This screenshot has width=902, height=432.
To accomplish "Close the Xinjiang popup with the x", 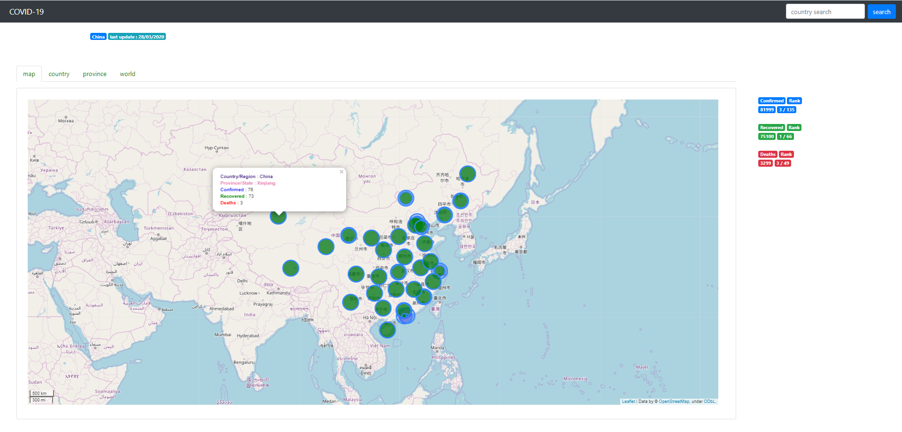I will point(342,172).
